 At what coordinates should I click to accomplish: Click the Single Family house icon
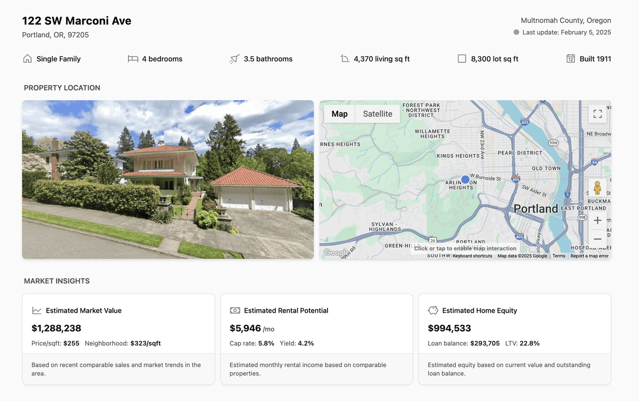pyautogui.click(x=28, y=59)
